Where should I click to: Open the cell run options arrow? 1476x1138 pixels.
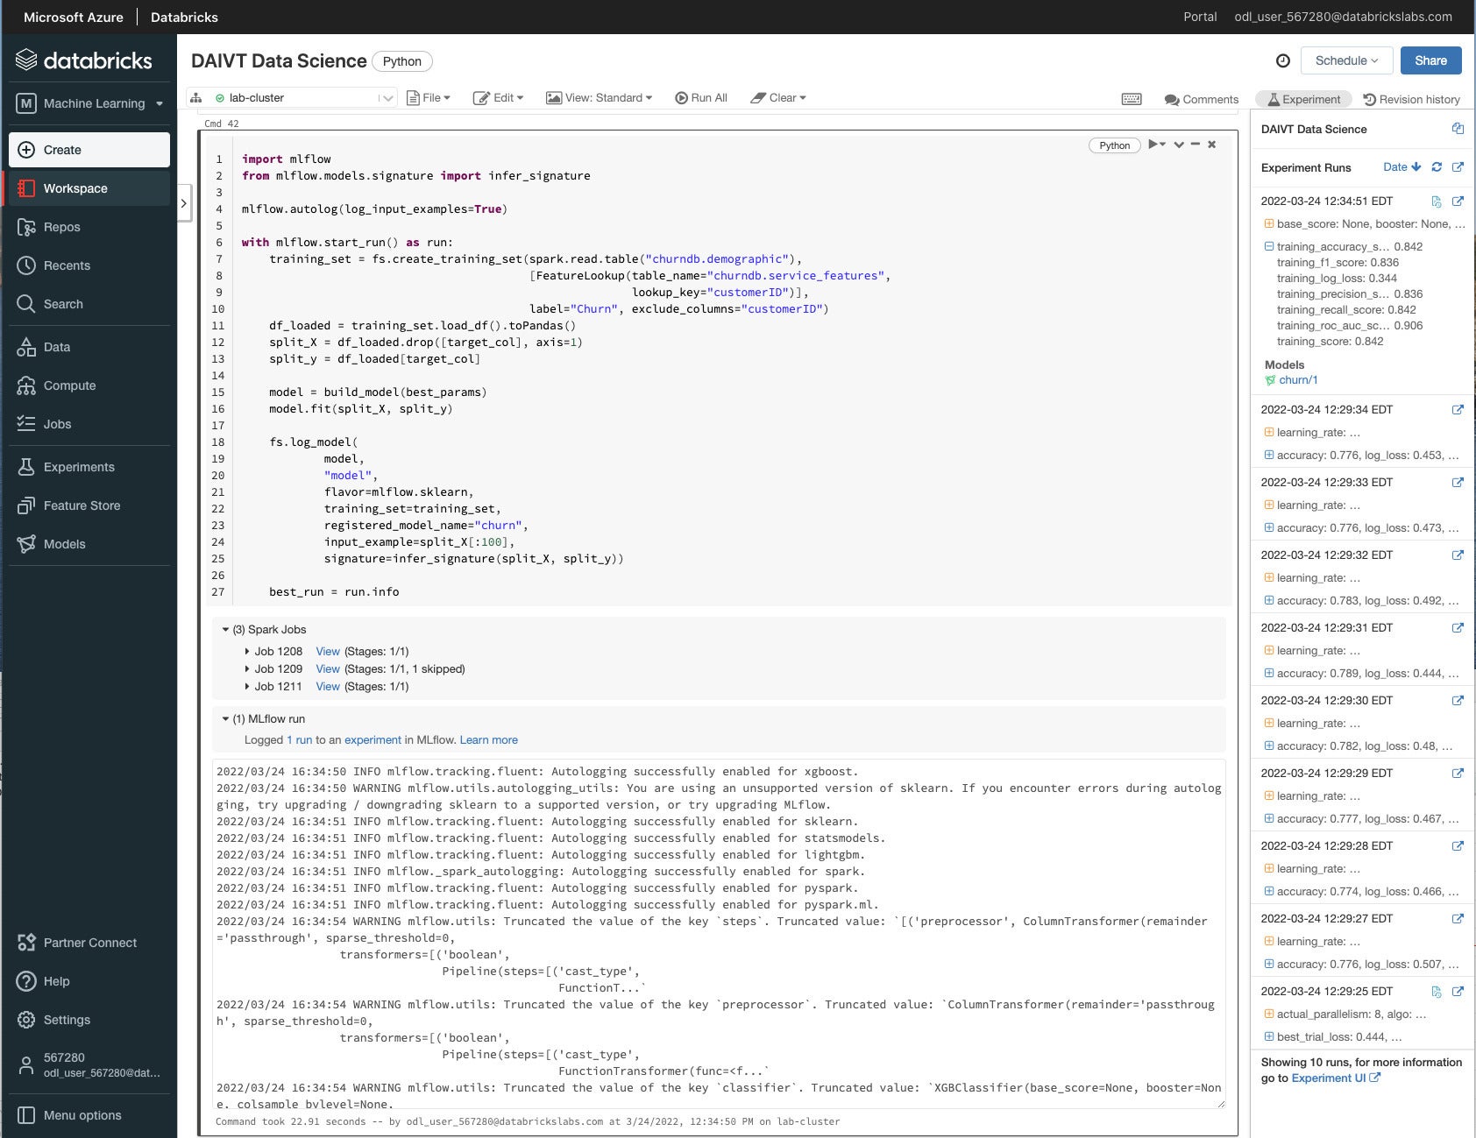1157,145
